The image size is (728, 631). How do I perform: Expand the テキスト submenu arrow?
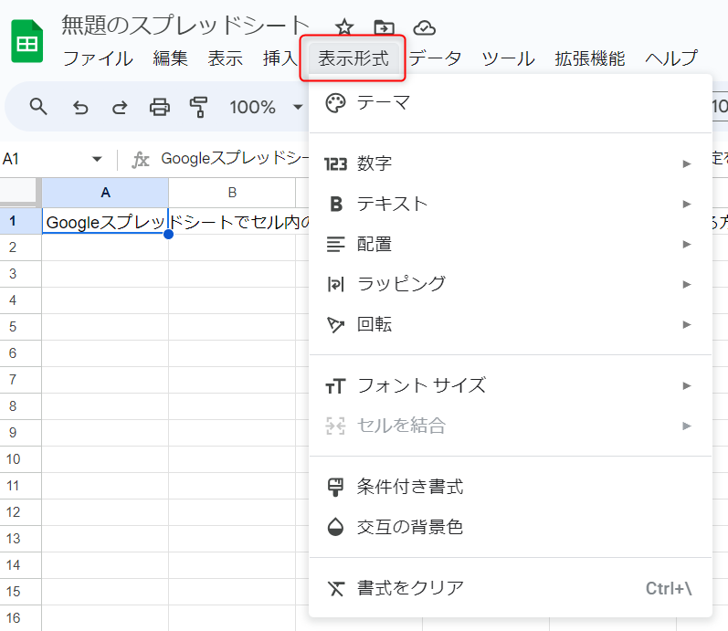[x=687, y=204]
